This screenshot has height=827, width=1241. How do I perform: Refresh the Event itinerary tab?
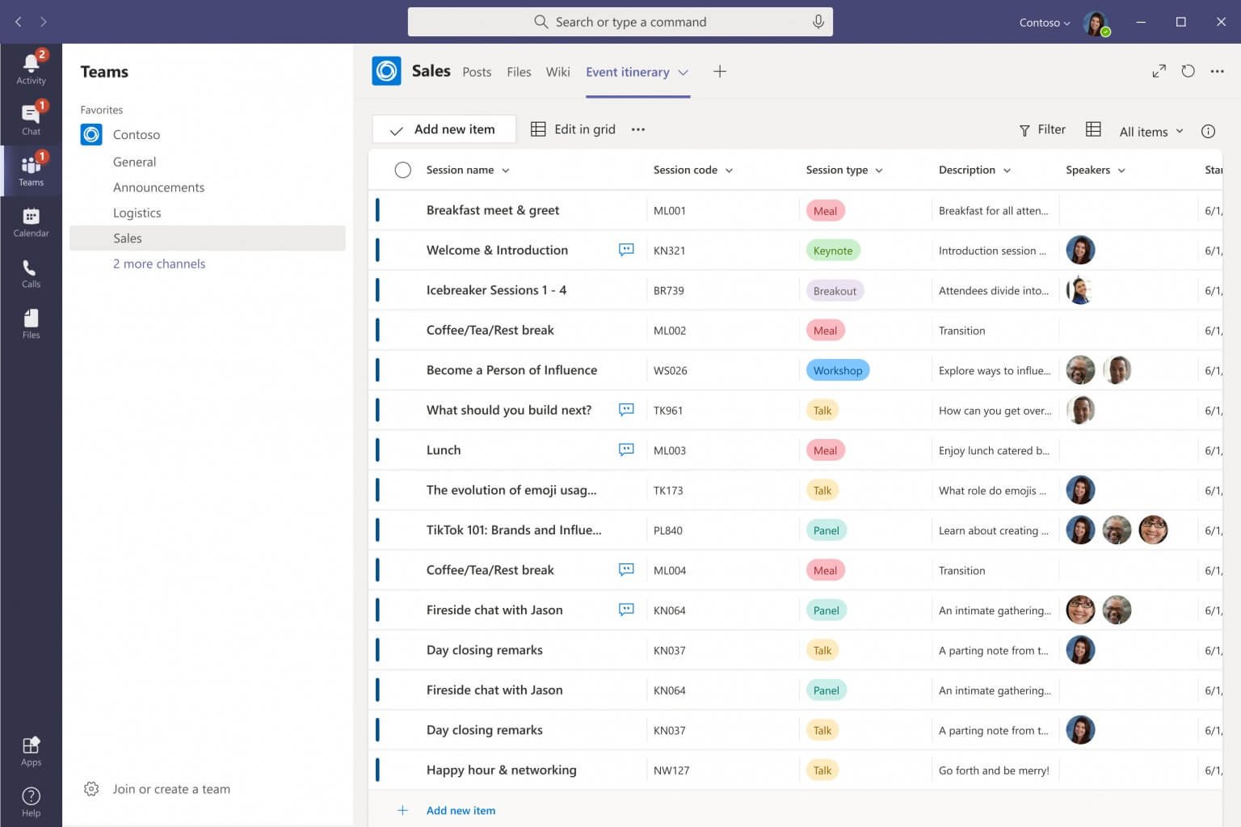tap(1188, 71)
